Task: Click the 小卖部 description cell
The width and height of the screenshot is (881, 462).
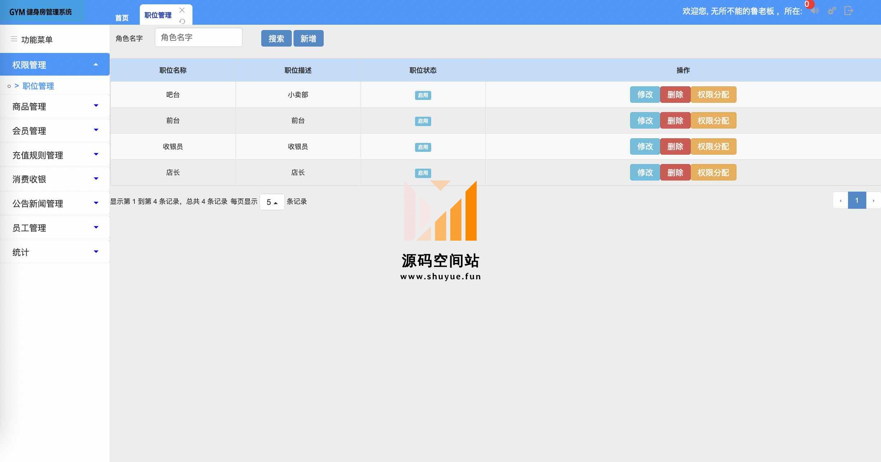Action: click(298, 95)
